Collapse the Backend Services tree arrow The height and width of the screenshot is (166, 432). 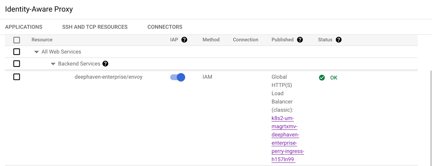53,64
